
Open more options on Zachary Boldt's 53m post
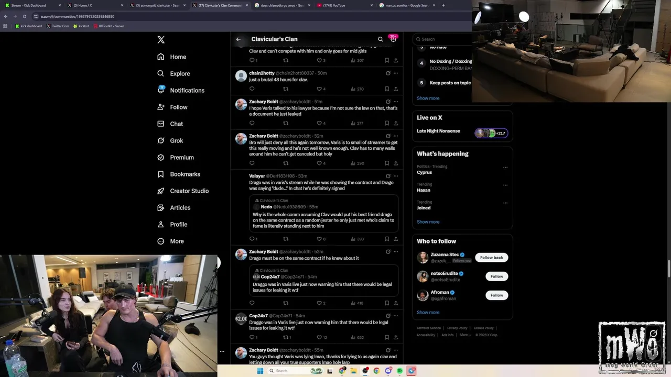click(396, 252)
